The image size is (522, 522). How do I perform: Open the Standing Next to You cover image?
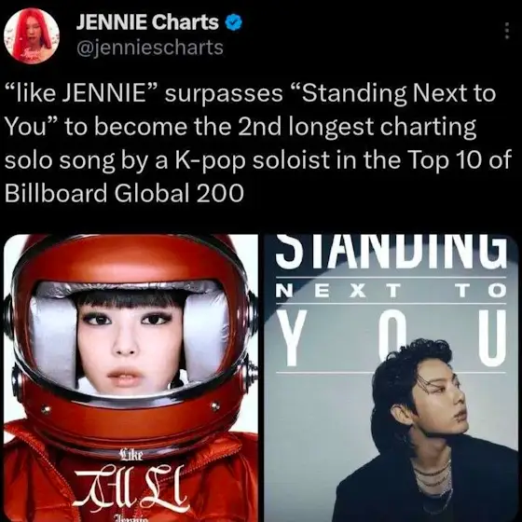[x=391, y=378]
